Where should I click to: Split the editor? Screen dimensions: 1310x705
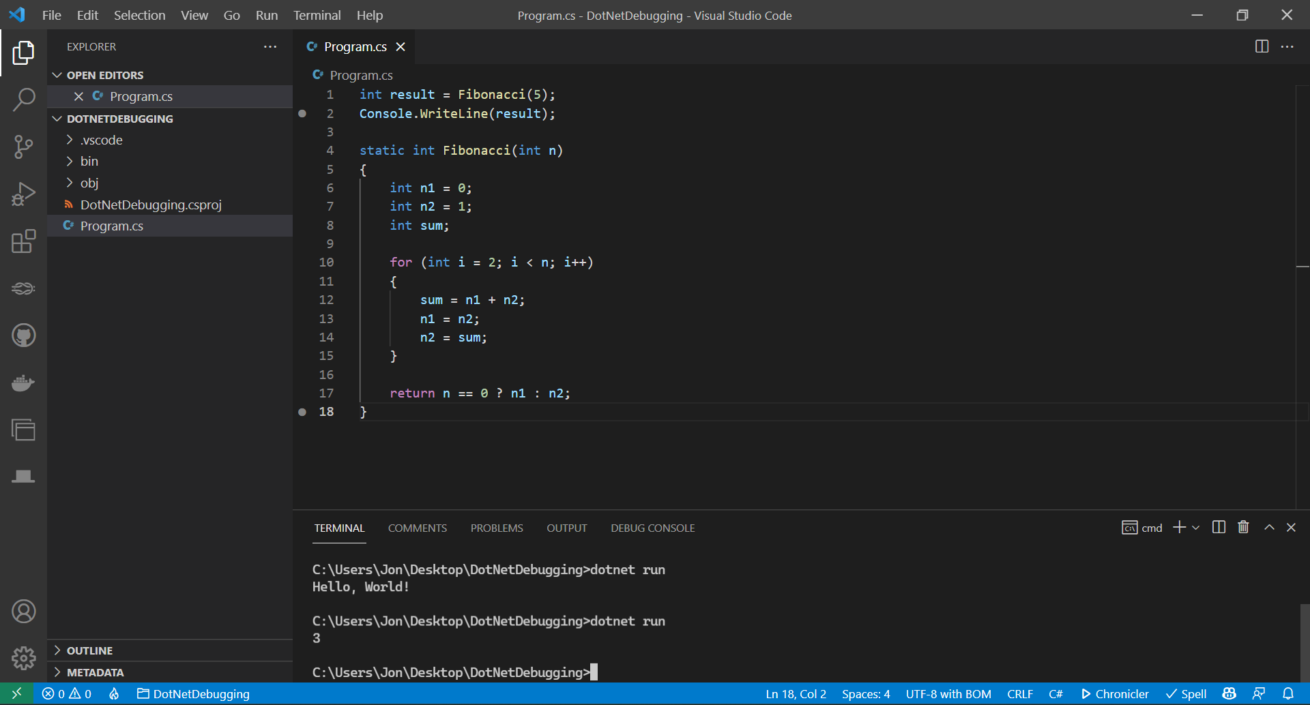[1262, 46]
